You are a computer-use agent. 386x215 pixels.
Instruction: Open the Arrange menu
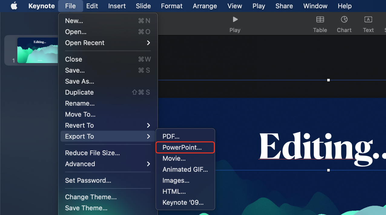pos(205,6)
